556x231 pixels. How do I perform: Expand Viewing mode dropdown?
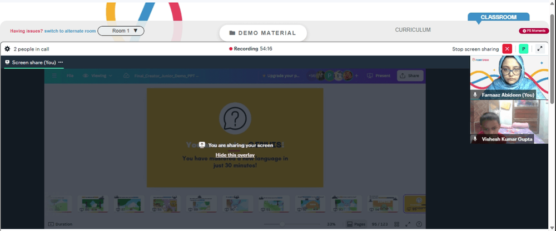coord(97,76)
